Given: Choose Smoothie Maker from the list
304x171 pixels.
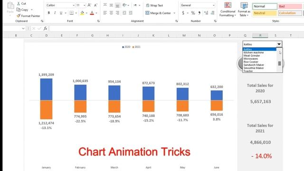Looking at the screenshot, I should pyautogui.click(x=254, y=68).
